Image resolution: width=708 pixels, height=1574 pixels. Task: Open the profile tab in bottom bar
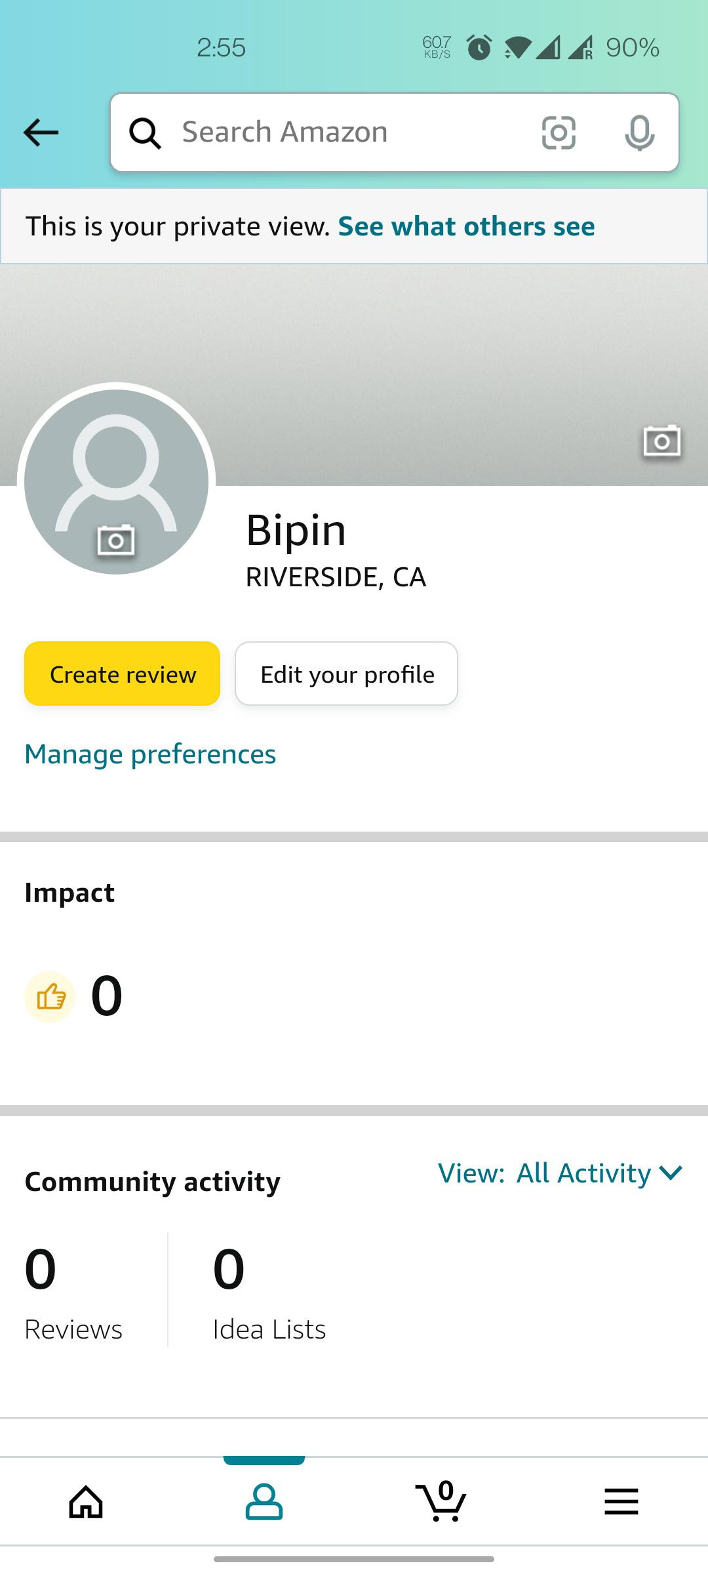click(264, 1502)
